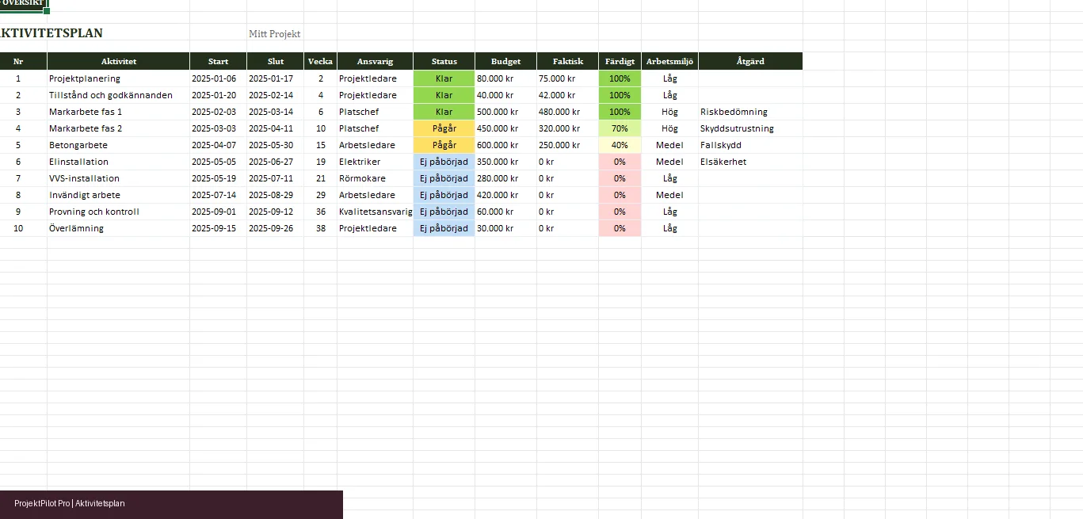This screenshot has height=519, width=1083.
Task: Select the 2025-09-26 end date cell
Action: click(276, 228)
